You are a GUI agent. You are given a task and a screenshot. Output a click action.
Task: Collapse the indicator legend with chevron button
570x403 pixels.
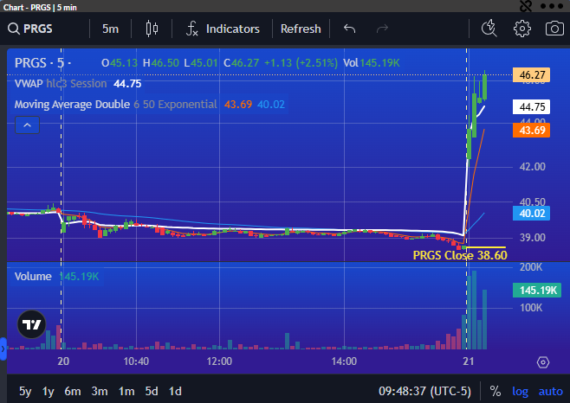(27, 125)
